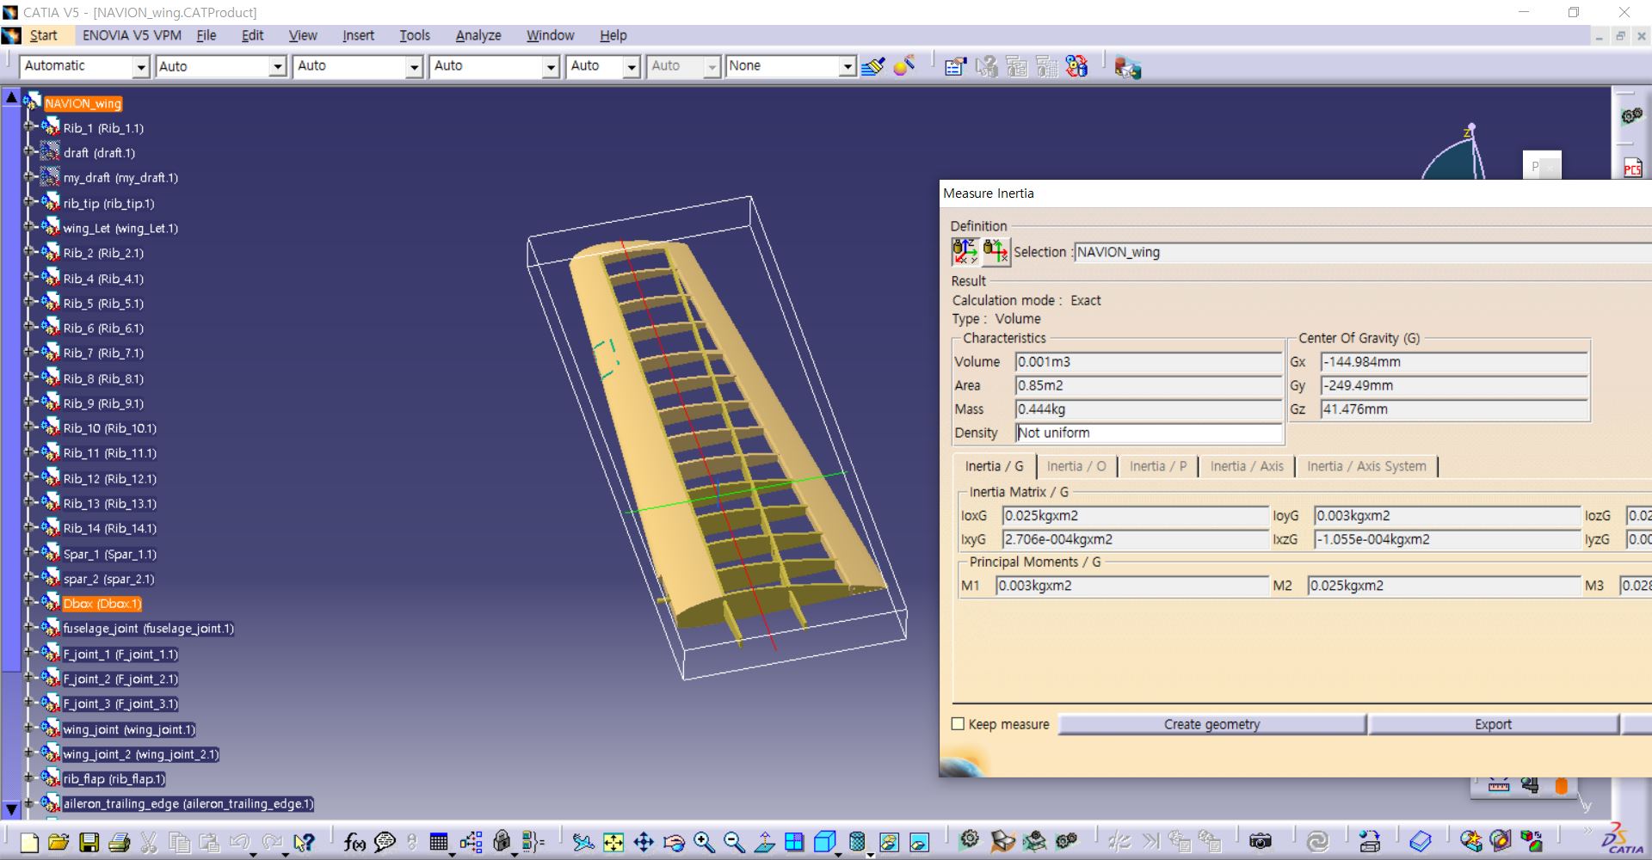Open a file with the folder icon
This screenshot has width=1652, height=860.
point(59,842)
